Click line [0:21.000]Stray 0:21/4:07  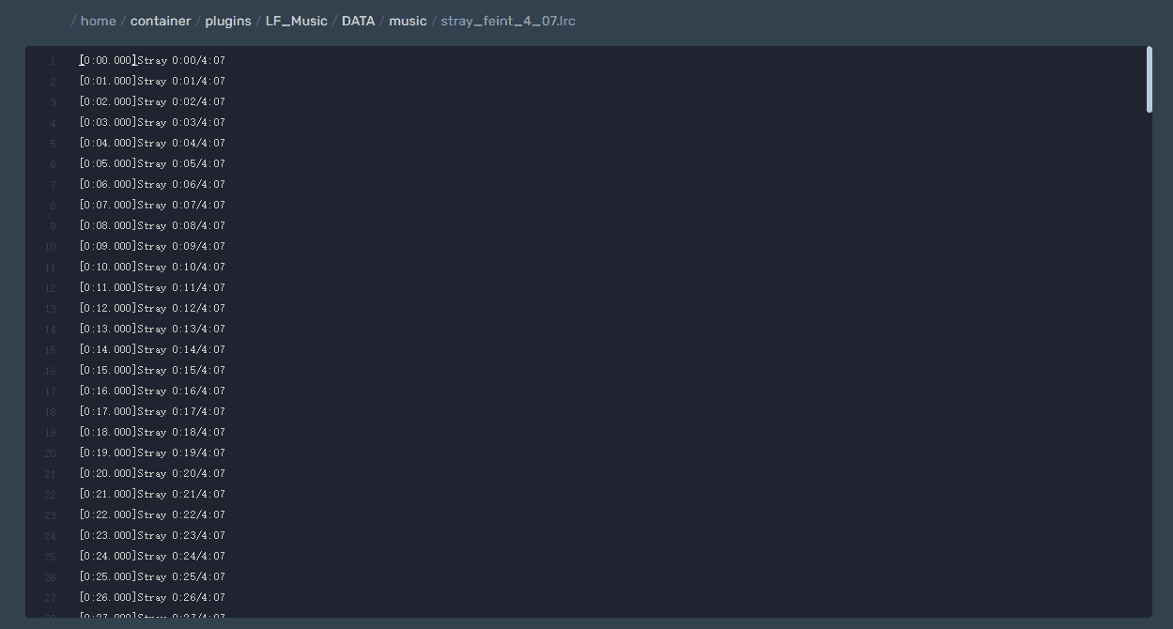pos(152,494)
